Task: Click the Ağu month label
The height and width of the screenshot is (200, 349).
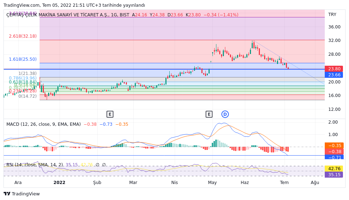Action: 315,183
